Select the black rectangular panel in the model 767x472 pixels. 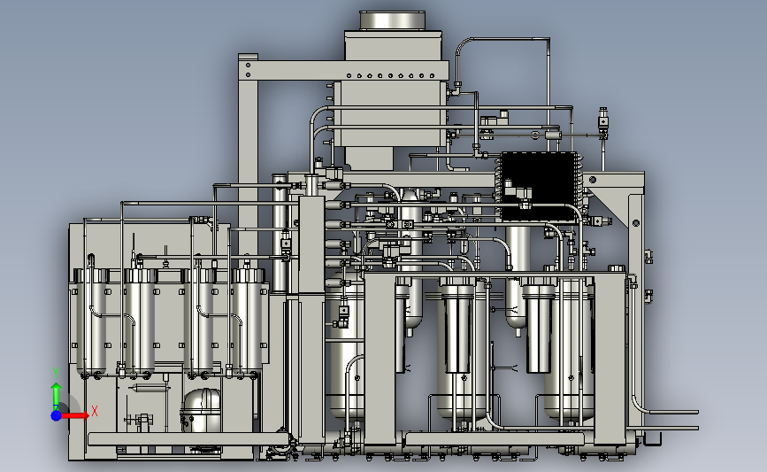tap(539, 186)
